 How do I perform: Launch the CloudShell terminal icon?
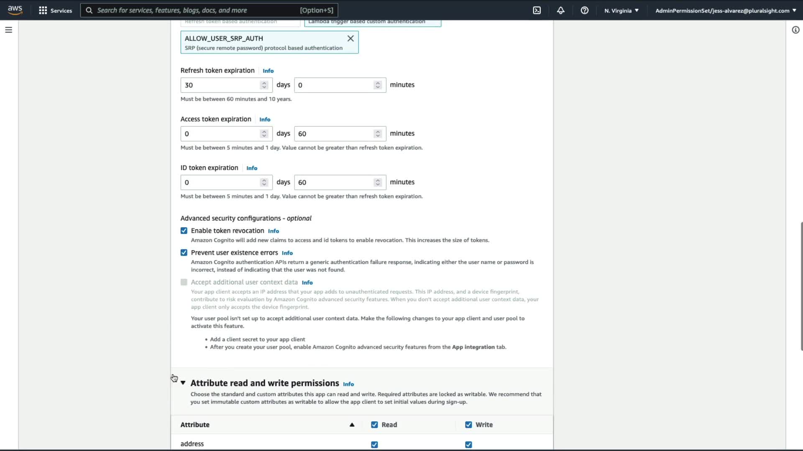537,10
